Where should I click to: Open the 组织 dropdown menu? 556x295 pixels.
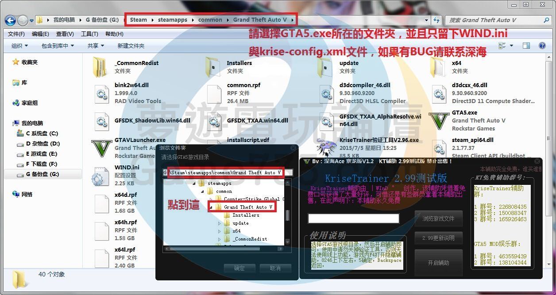(x=19, y=46)
